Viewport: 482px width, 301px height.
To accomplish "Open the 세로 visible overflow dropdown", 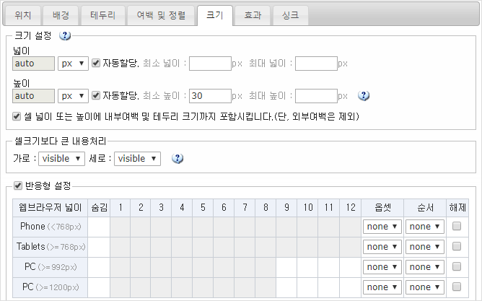I will [137, 158].
